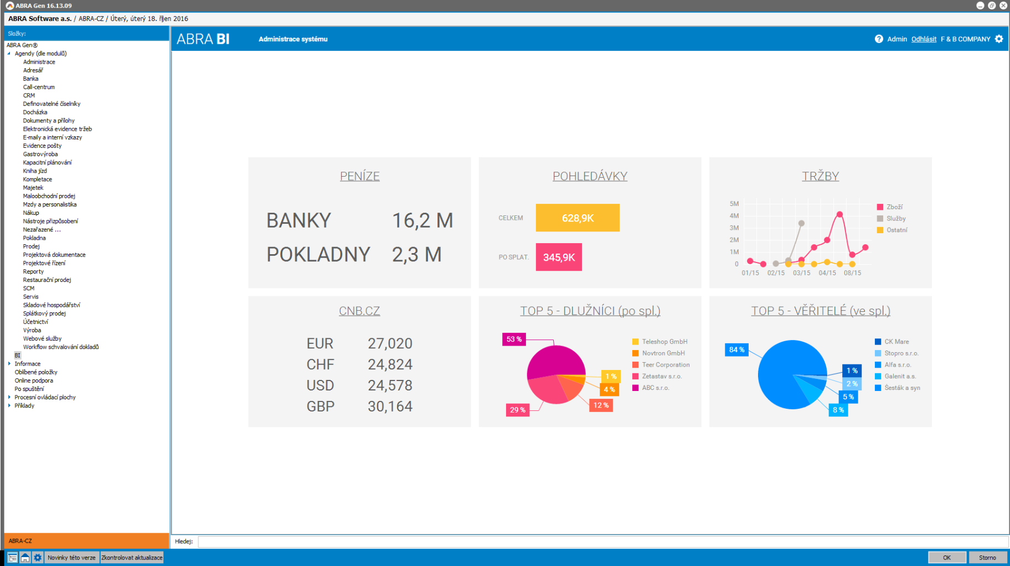Click the Odhlásit logout link
The height and width of the screenshot is (566, 1010).
pyautogui.click(x=924, y=39)
